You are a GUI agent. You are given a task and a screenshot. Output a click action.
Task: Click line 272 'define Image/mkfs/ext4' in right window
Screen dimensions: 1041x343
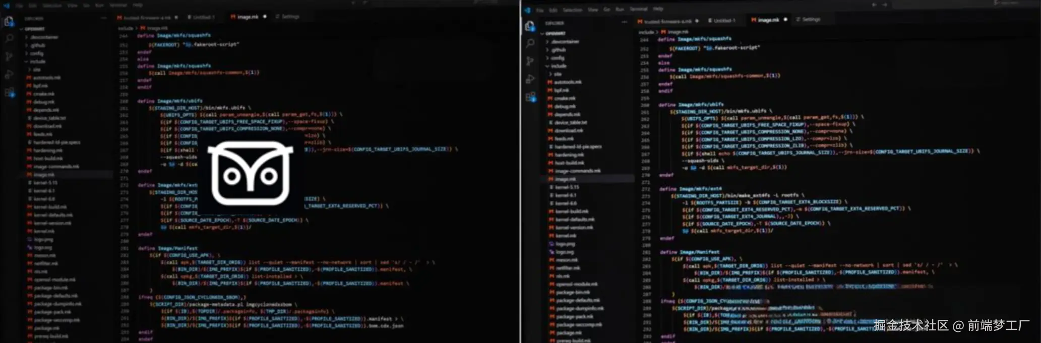[690, 189]
